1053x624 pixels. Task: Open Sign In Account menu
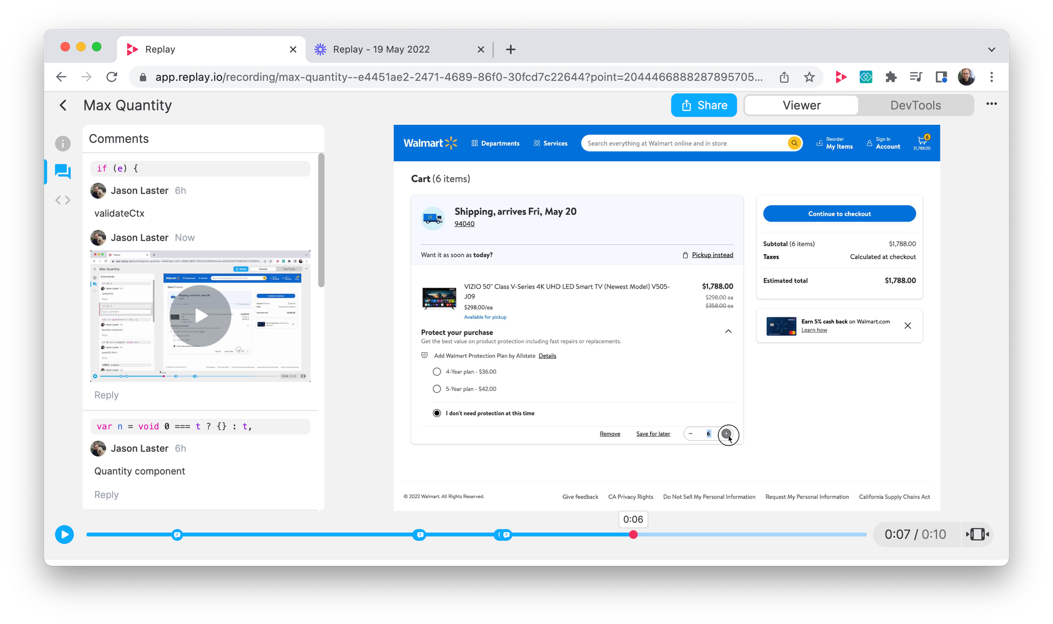(x=883, y=143)
